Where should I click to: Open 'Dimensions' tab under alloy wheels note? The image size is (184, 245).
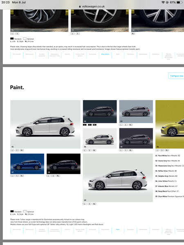[156, 54]
